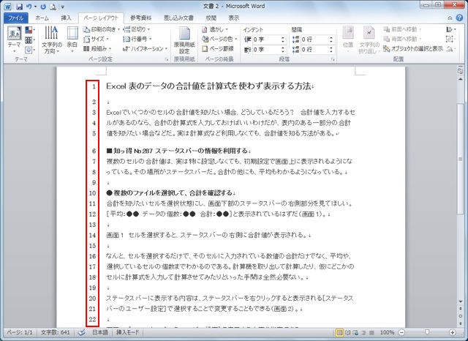Minimize the ribbon with the caret icon
468x341 pixels.
coord(450,18)
